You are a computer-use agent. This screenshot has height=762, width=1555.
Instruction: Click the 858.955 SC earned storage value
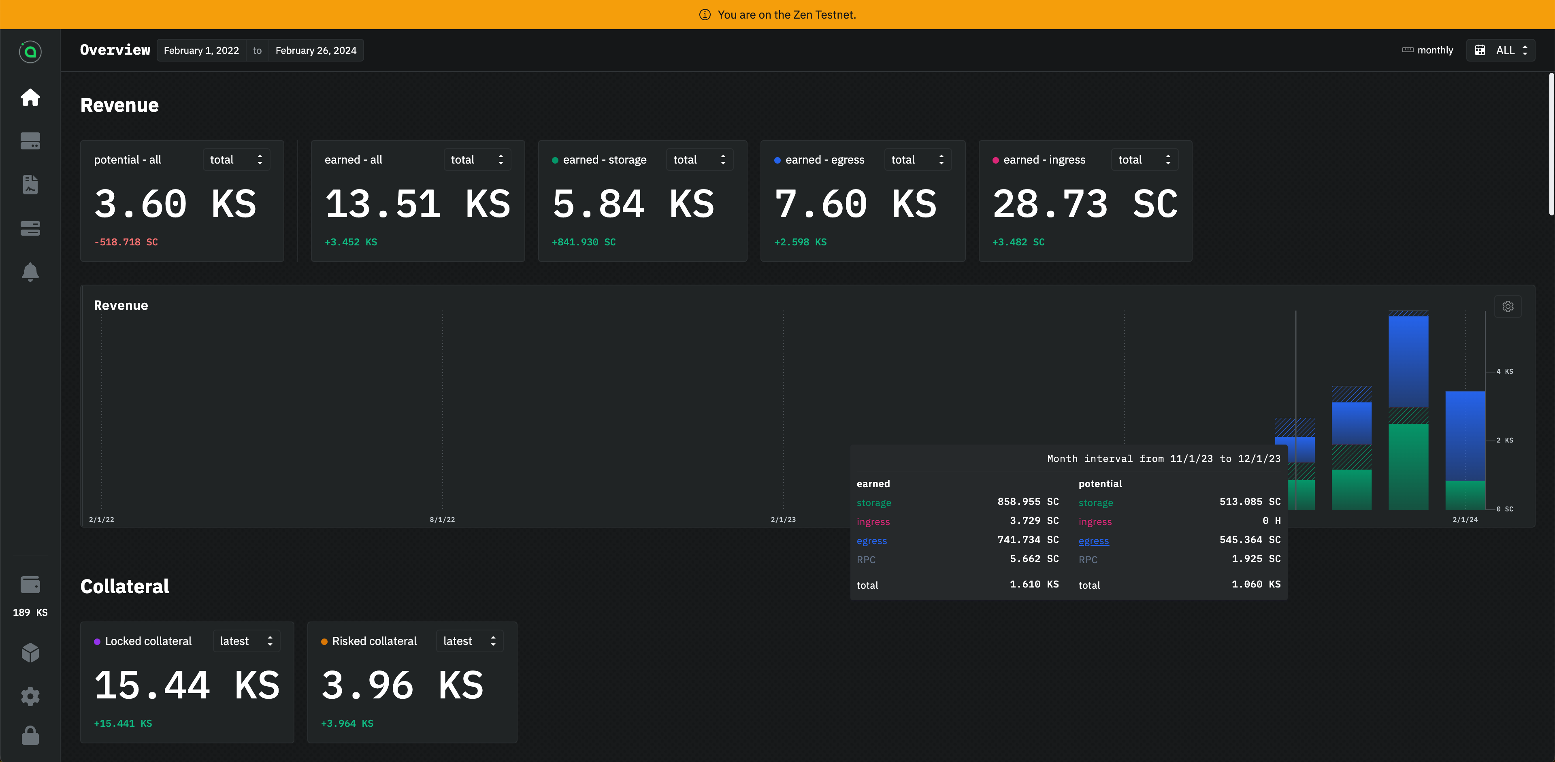click(1028, 502)
